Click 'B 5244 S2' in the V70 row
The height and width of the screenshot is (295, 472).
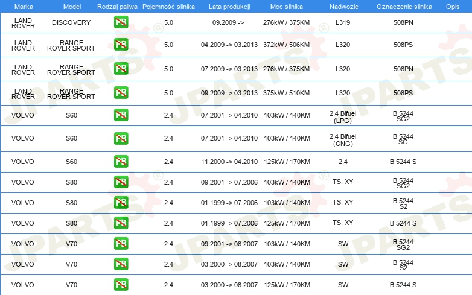(403, 265)
